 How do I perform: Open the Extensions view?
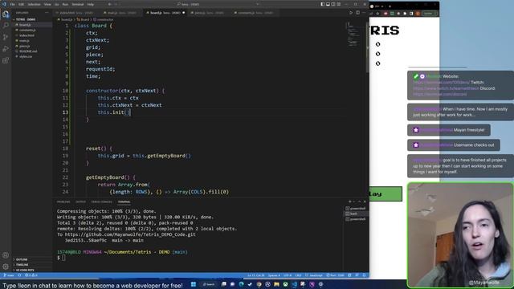[x=6, y=61]
